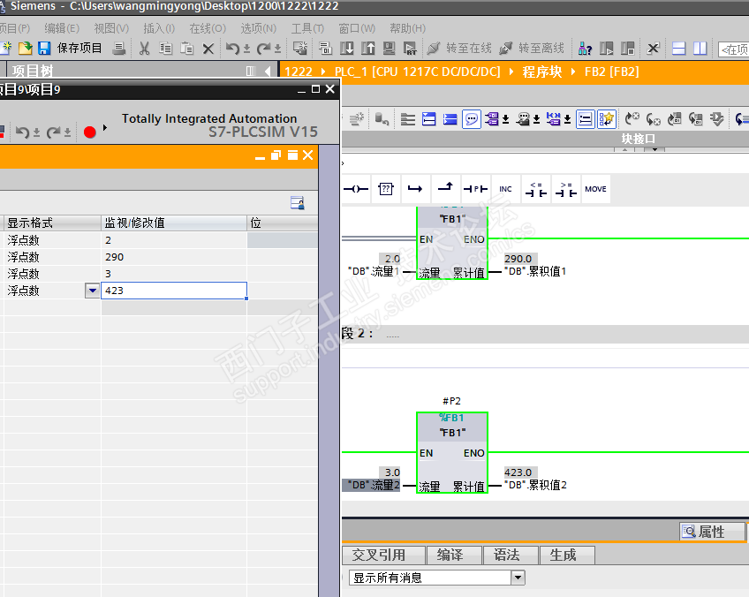Screen dimensions: 749x597
Task: Click insert network icon in editor toolbar
Action: coord(356,119)
